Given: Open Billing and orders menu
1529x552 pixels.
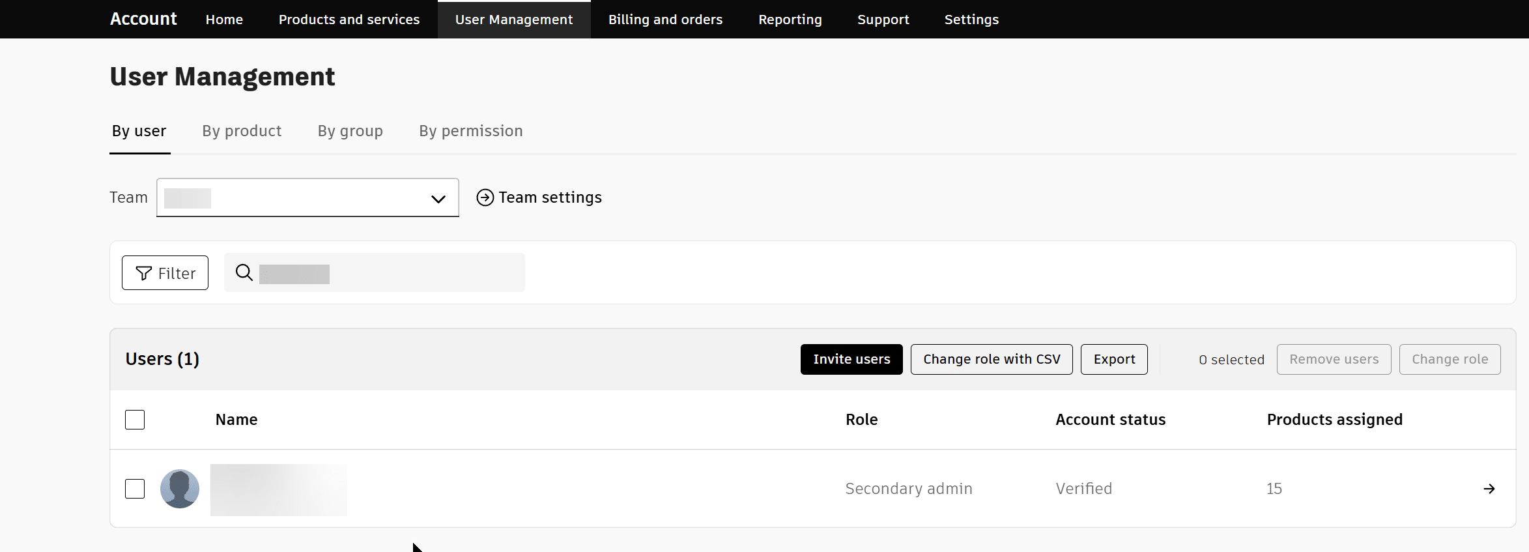Looking at the screenshot, I should (665, 20).
